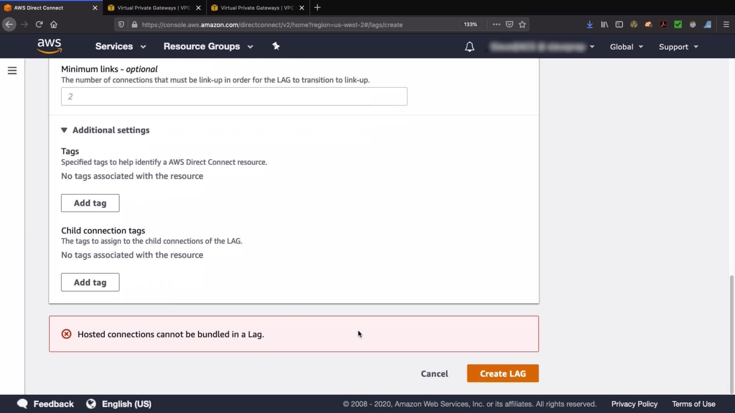Bookmark this page with star icon

[x=522, y=24]
